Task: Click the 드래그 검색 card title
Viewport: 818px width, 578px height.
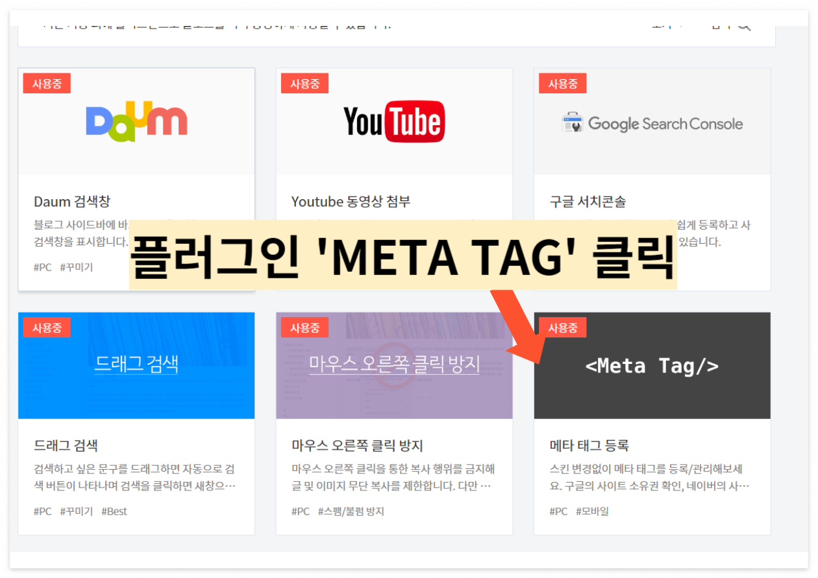Action: point(66,446)
